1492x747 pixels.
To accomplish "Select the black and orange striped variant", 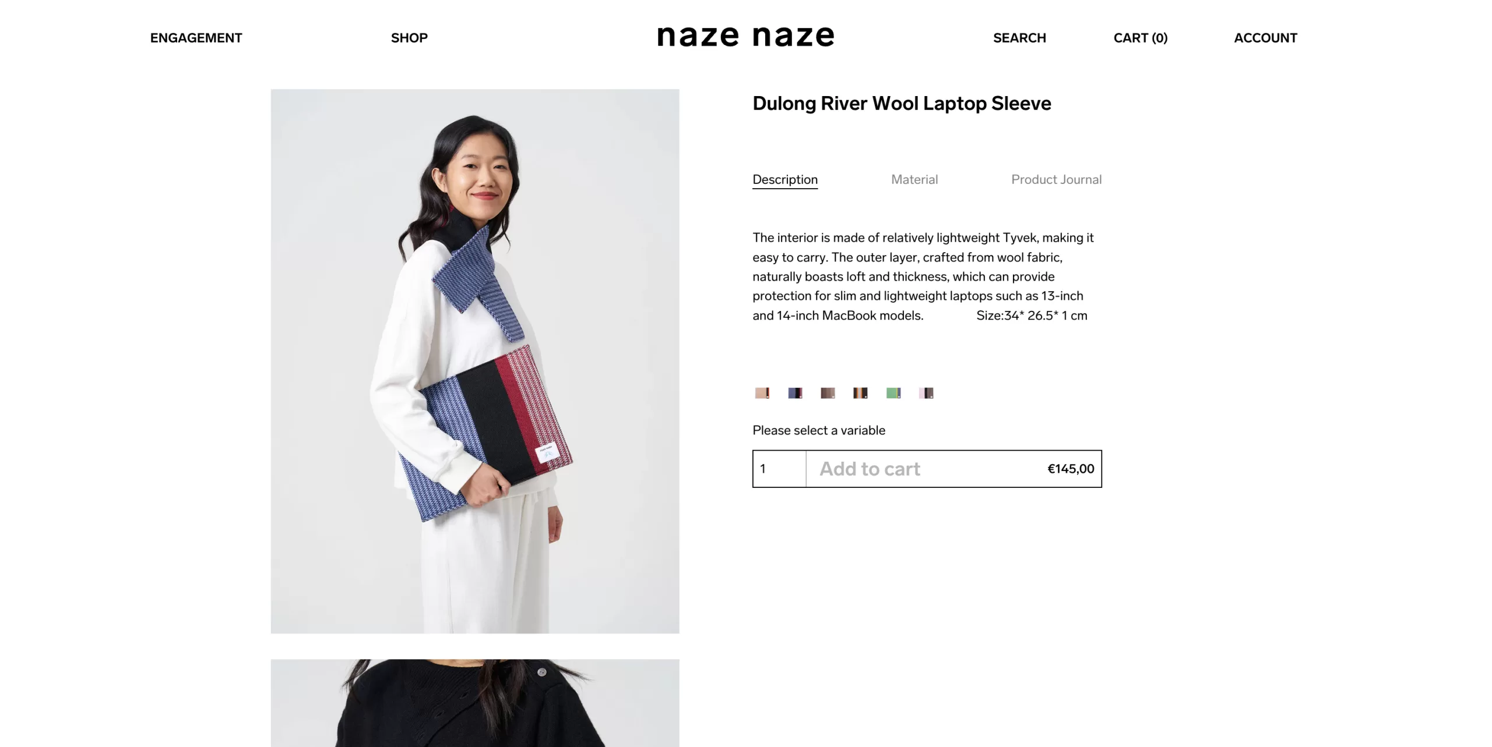I will click(860, 393).
